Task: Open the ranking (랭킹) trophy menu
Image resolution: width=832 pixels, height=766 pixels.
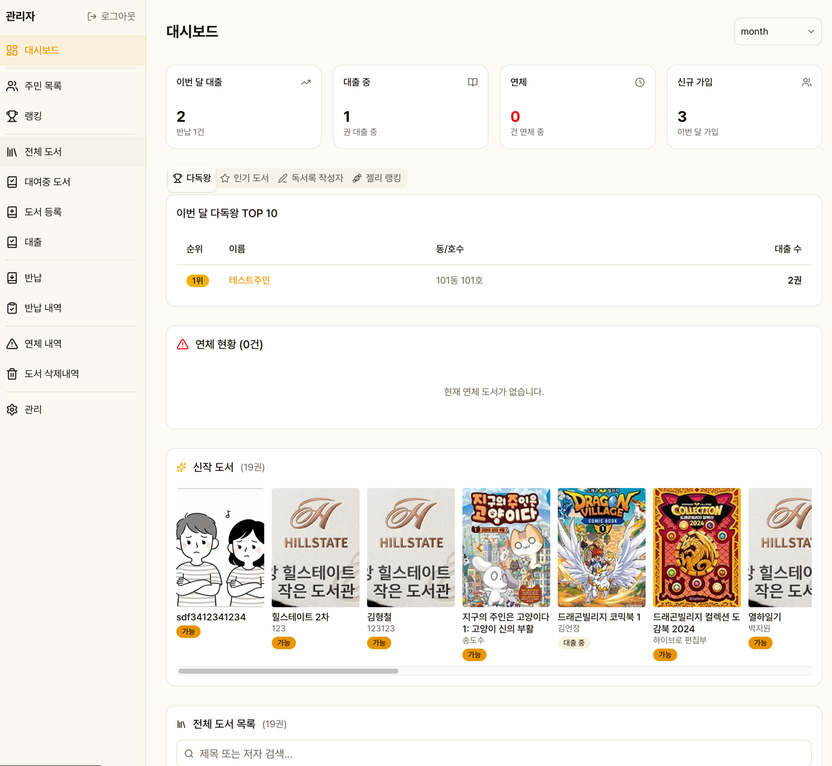Action: pos(33,116)
